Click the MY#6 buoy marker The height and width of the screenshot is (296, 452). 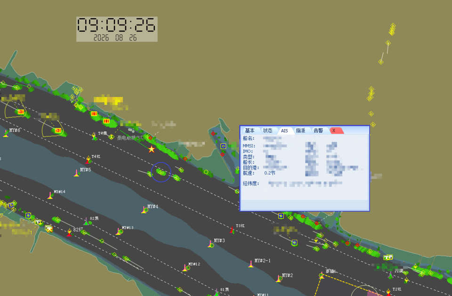[x=6, y=133]
